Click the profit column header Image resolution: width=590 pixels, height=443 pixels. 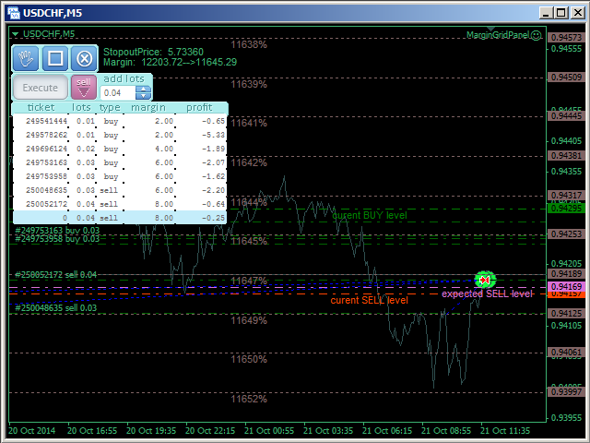coord(199,108)
